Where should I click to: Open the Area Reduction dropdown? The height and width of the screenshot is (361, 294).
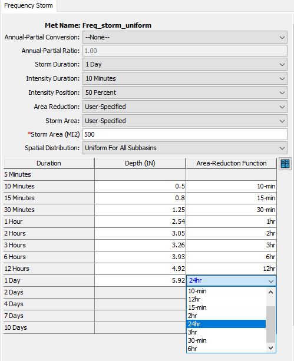pyautogui.click(x=185, y=107)
